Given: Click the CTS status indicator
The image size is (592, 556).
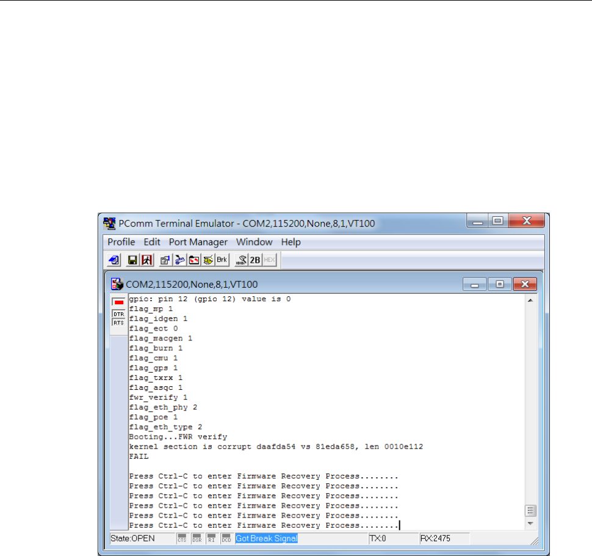Looking at the screenshot, I should pos(182,538).
